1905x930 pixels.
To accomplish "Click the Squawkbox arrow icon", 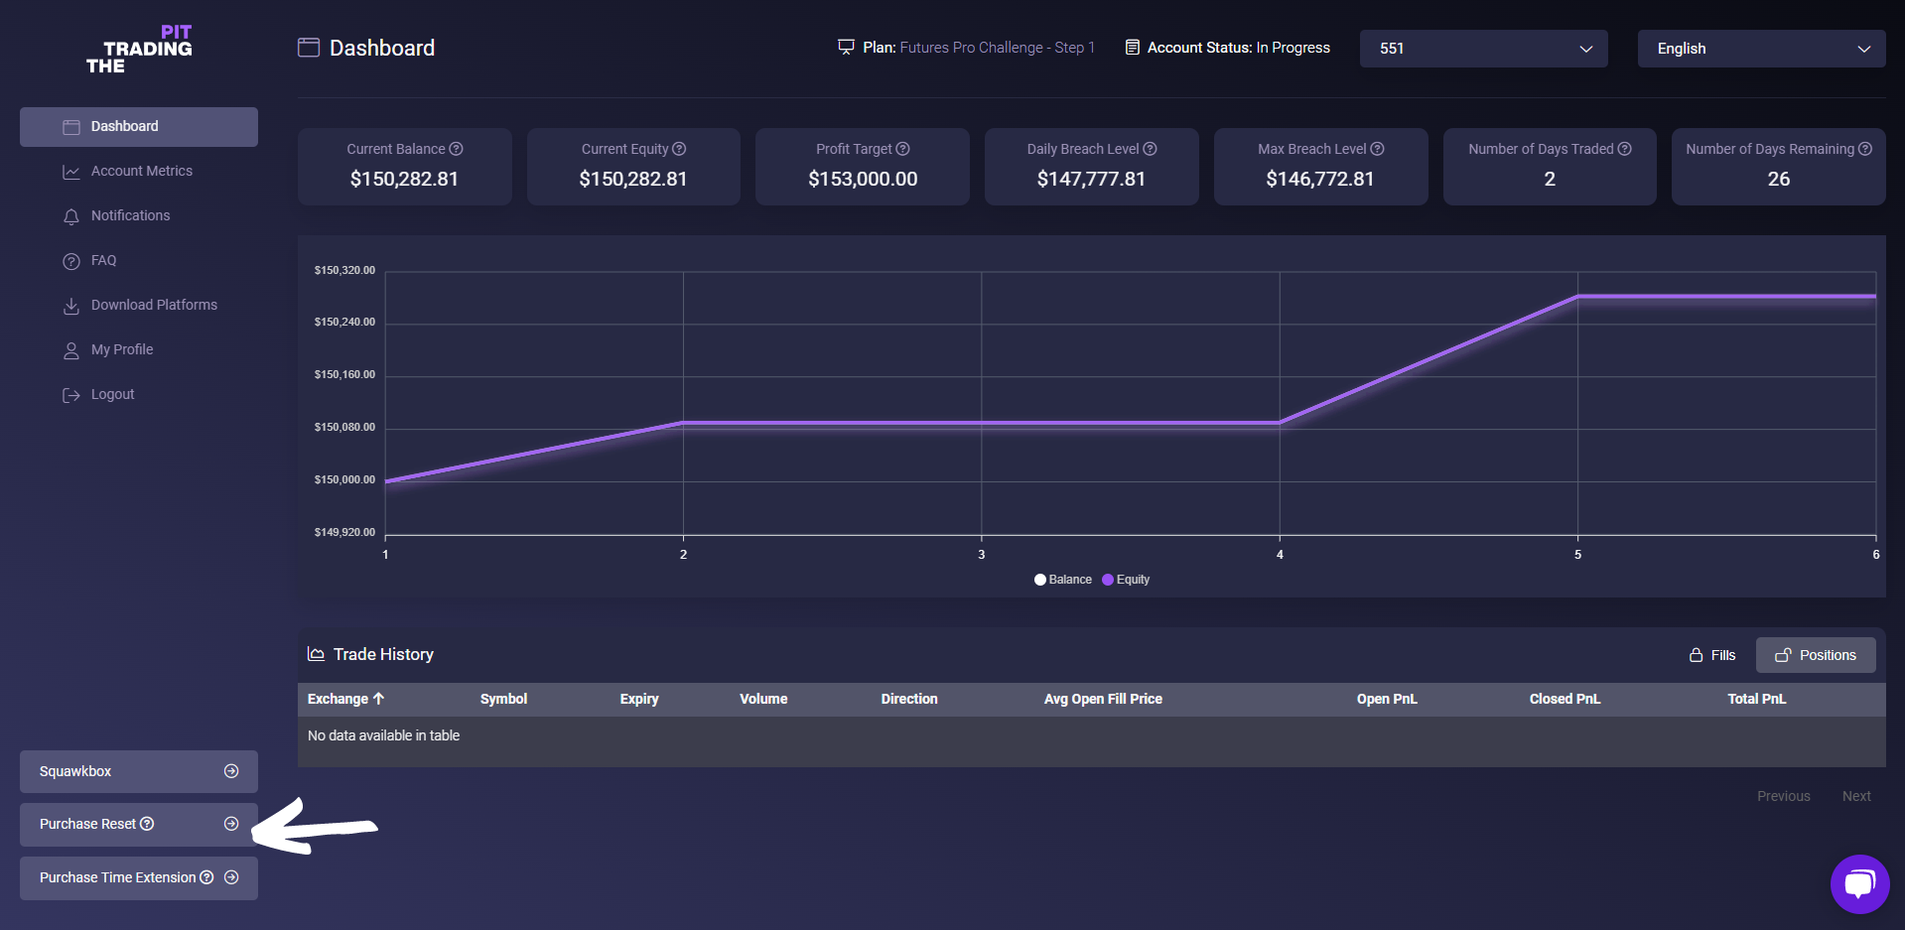I will click(x=231, y=771).
